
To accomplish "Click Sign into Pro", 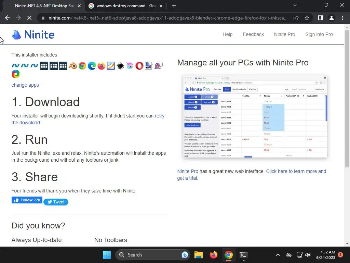I will coord(319,35).
